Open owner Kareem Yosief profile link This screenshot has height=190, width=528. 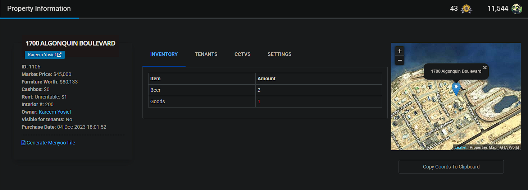[x=55, y=112]
